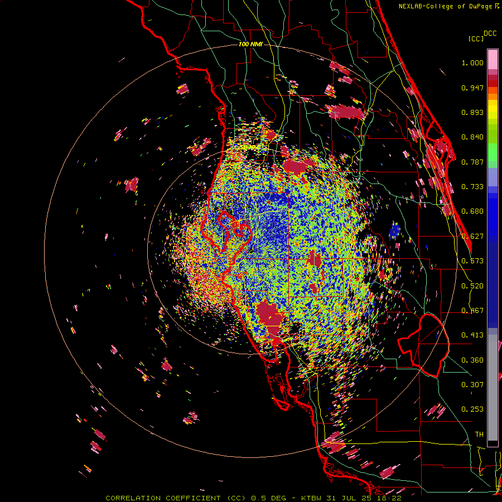This screenshot has height=502, width=502.
Task: Click the 31 JUL 25 date text
Action: tap(349, 498)
